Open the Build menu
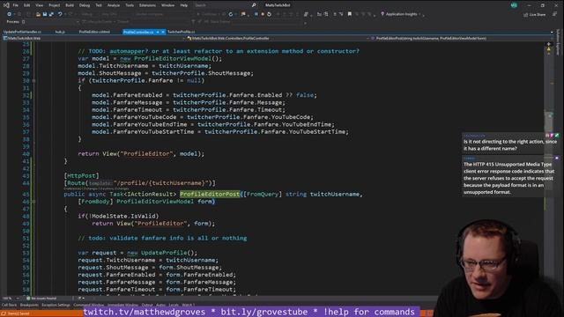The height and width of the screenshot is (317, 564). [70, 5]
